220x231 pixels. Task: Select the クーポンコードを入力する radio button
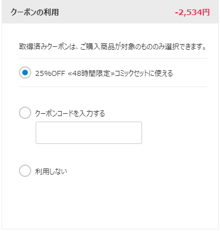tap(25, 113)
